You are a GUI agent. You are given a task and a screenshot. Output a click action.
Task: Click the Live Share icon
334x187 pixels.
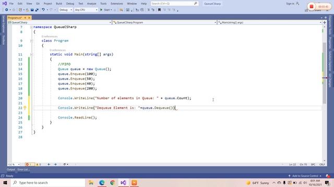(x=306, y=10)
